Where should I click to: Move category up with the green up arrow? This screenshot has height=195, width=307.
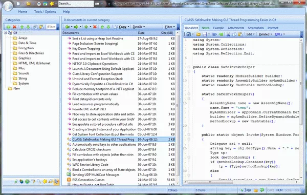coord(22,27)
